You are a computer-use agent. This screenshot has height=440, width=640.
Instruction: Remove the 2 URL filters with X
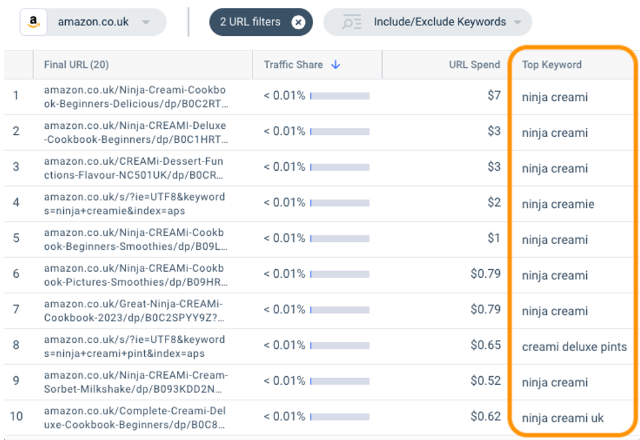(x=298, y=22)
